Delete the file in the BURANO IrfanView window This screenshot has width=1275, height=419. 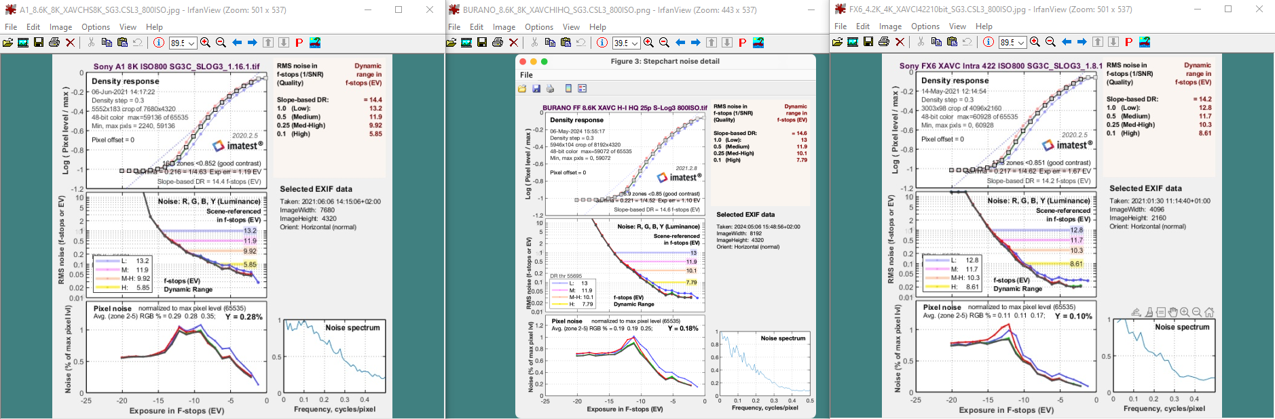(x=513, y=43)
